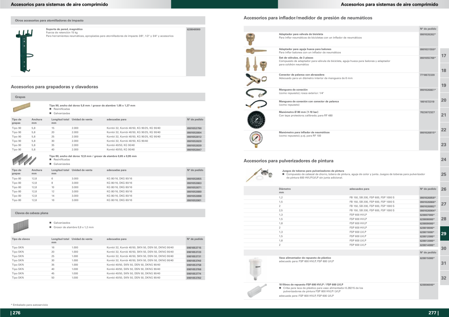This screenshot has width=449, height=317.
Task: Click the 'Accesorios para grapadoras y clavadoras' heading
Action: (55, 87)
